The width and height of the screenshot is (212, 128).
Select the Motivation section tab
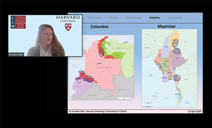[x=94, y=18]
